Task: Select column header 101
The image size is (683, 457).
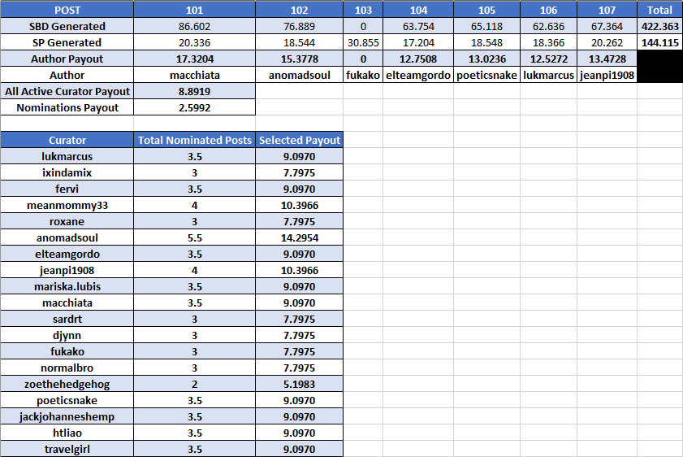Action: point(194,10)
